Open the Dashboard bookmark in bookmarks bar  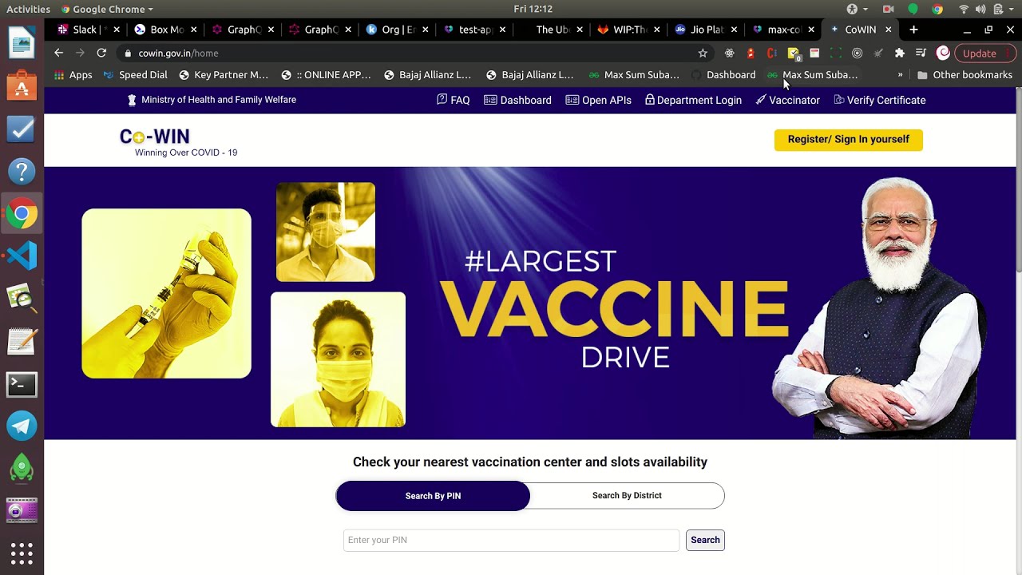[x=724, y=75]
